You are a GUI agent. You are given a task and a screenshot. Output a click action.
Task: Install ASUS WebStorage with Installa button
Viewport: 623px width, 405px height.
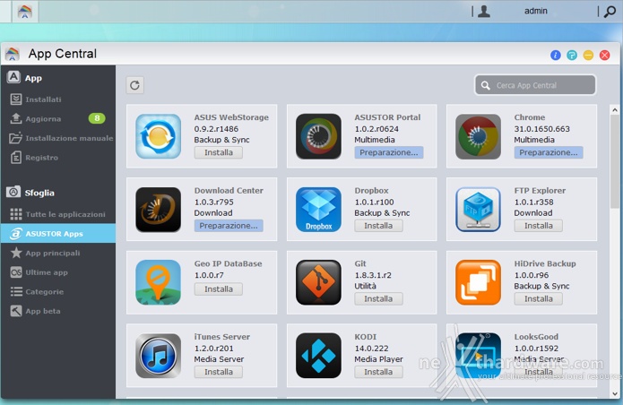219,152
